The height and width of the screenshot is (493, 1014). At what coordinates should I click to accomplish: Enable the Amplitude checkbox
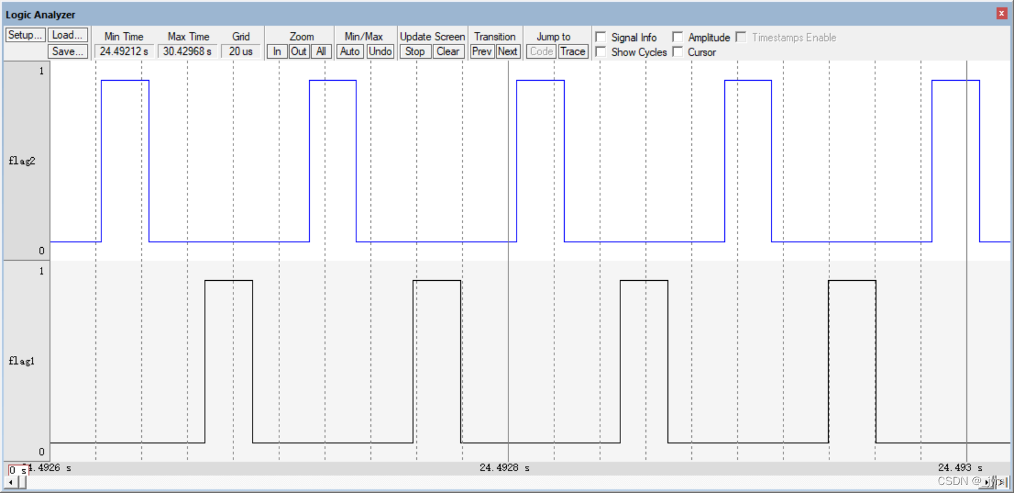(x=677, y=37)
